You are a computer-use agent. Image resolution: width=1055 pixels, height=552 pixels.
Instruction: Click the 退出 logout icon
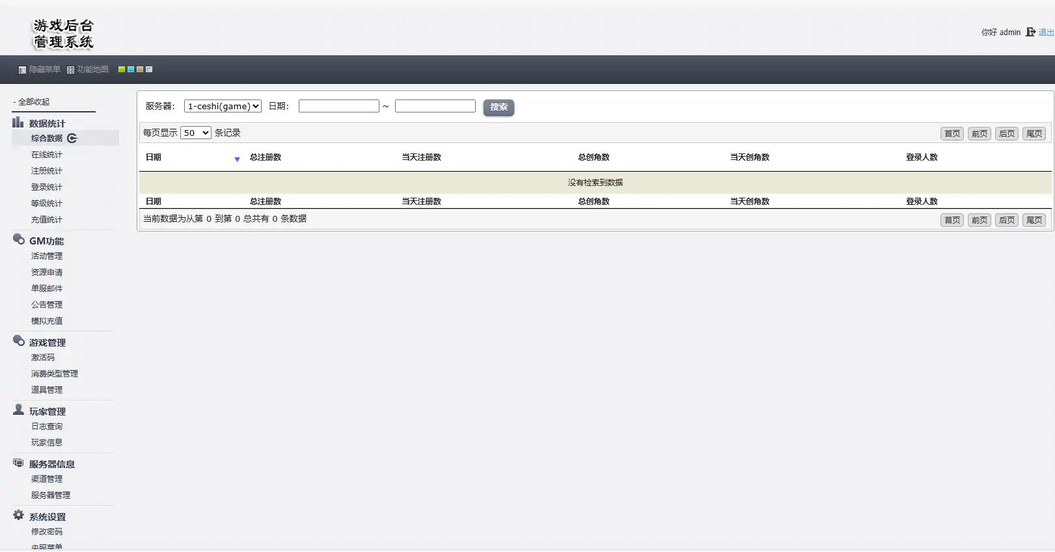point(1030,32)
